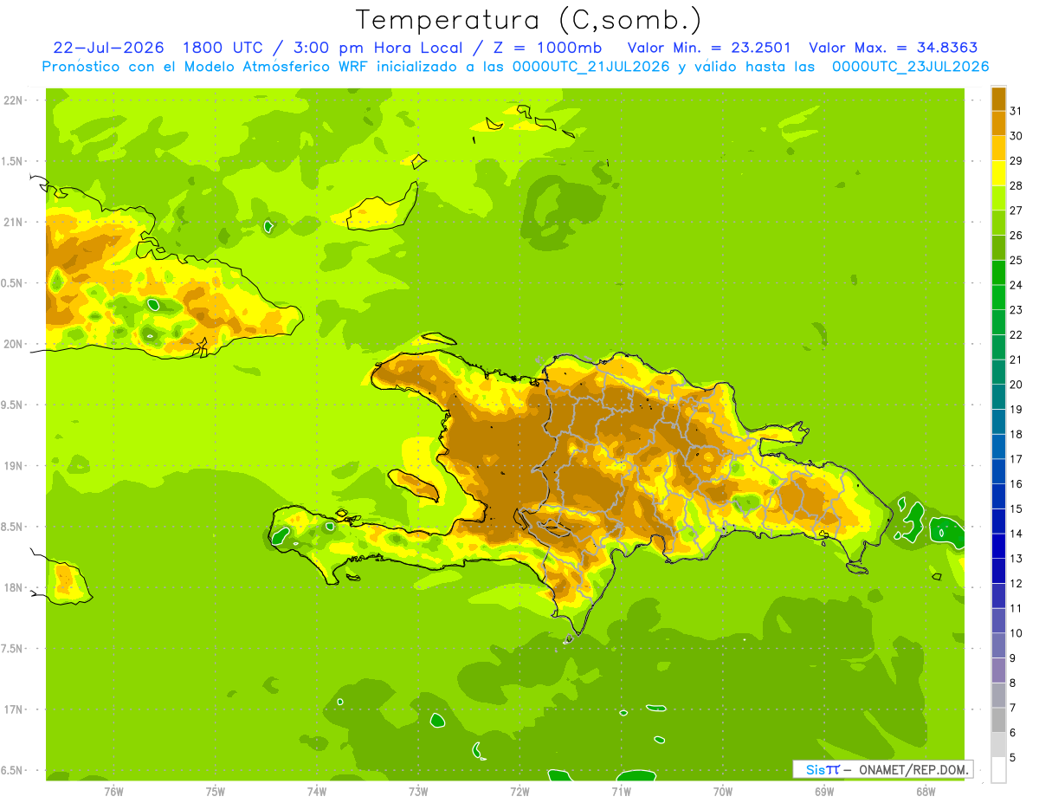Click the legend value "9"
The height and width of the screenshot is (803, 1039).
pos(1013,658)
